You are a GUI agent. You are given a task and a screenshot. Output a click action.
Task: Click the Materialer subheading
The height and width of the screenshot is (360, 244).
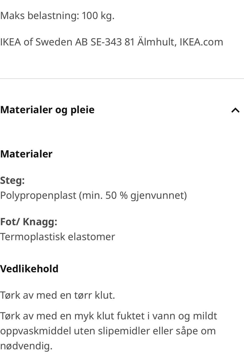pyautogui.click(x=26, y=154)
